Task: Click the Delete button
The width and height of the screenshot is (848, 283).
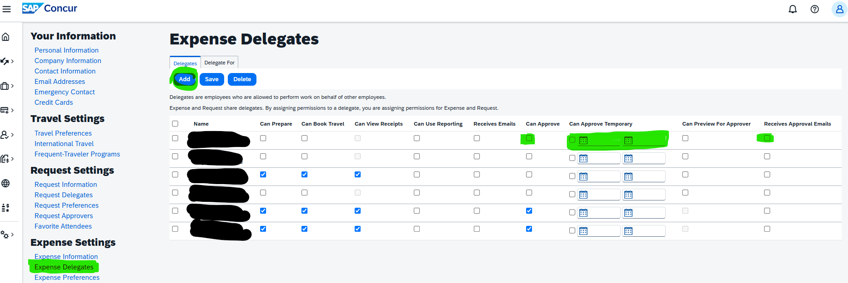Action: click(242, 79)
